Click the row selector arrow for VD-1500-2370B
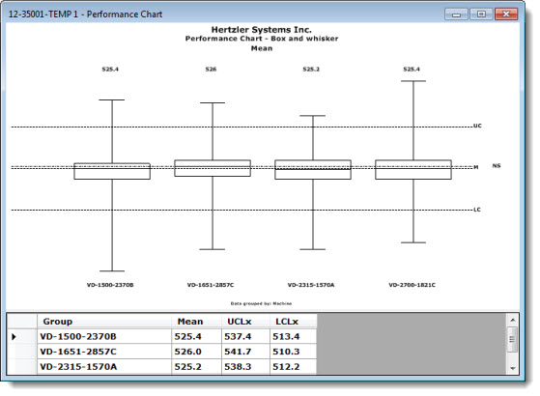 point(14,336)
